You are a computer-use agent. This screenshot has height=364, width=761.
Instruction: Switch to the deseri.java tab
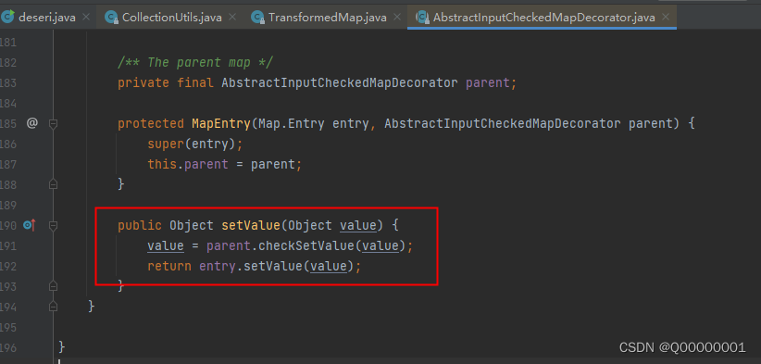(46, 18)
